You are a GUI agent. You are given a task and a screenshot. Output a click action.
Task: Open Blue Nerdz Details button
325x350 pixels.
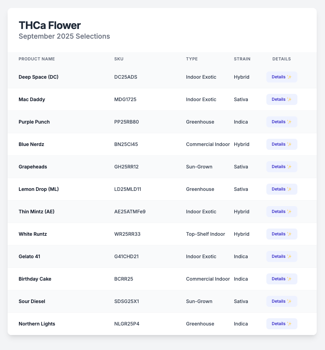pos(282,144)
